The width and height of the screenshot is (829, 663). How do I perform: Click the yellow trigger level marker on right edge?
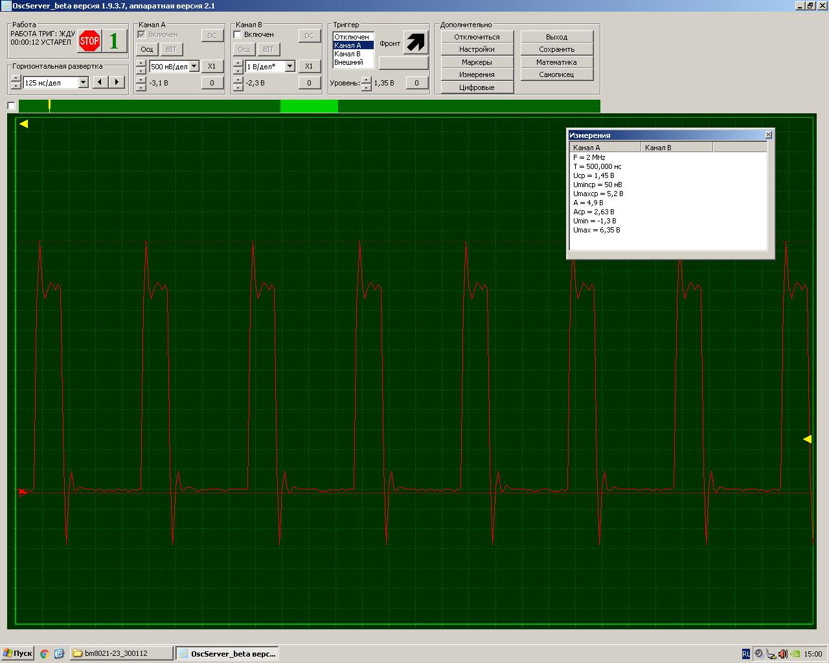click(807, 439)
